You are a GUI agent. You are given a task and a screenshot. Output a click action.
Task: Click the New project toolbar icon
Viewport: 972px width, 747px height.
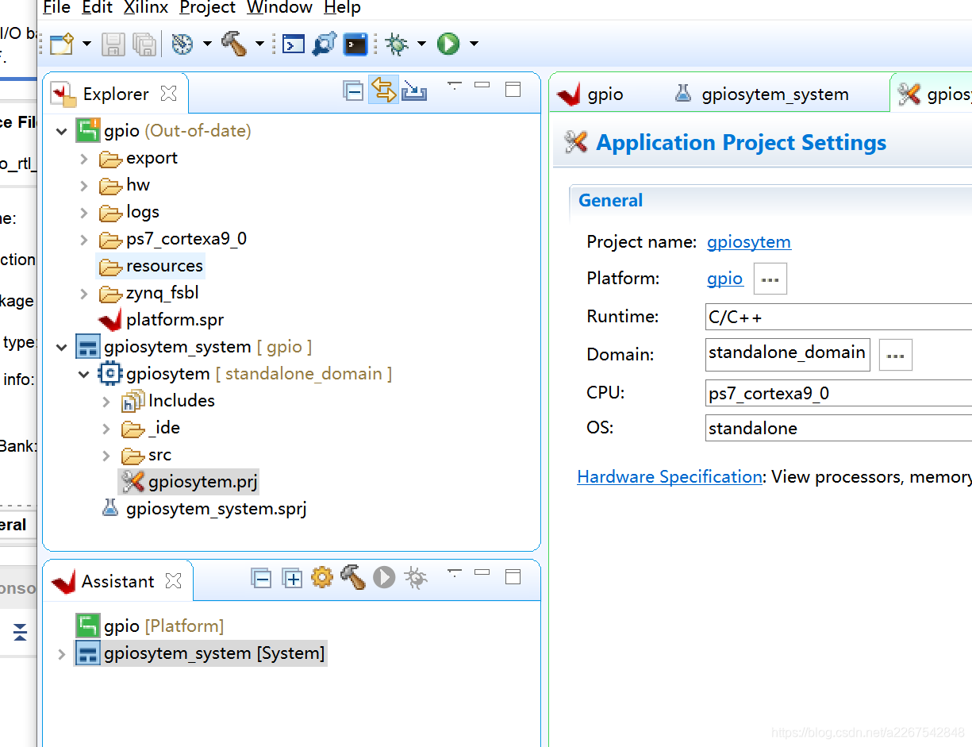point(61,44)
